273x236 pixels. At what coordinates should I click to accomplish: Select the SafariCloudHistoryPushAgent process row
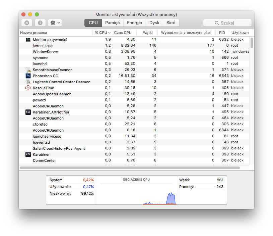(x=134, y=148)
